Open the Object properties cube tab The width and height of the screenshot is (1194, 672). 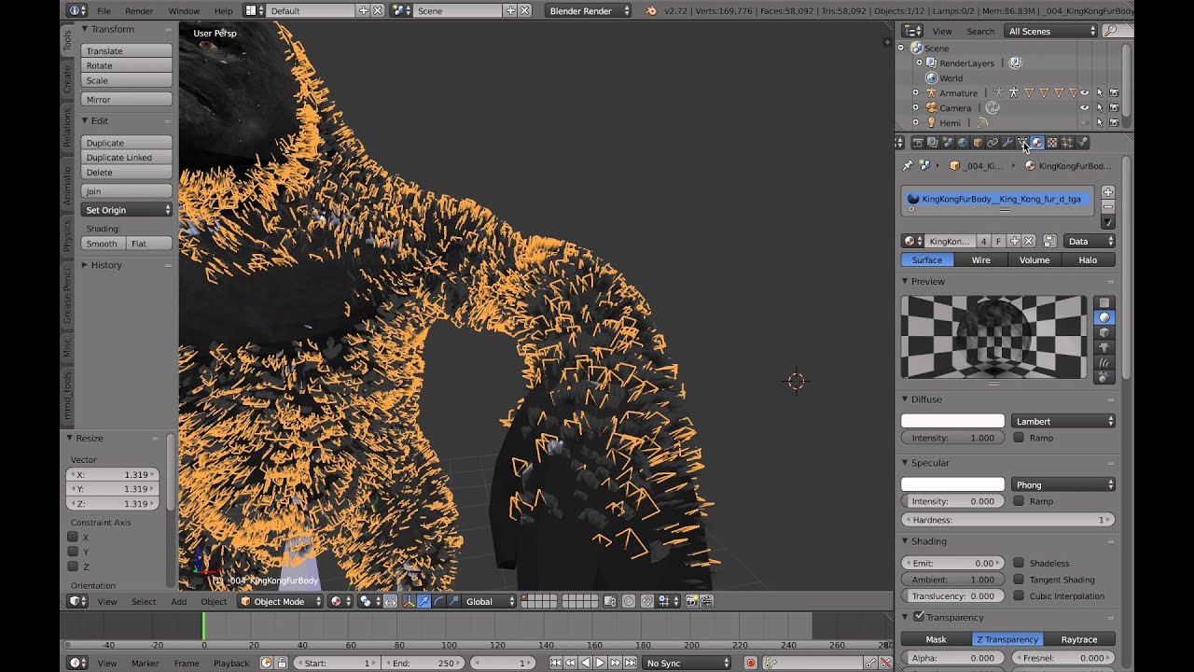click(x=978, y=143)
